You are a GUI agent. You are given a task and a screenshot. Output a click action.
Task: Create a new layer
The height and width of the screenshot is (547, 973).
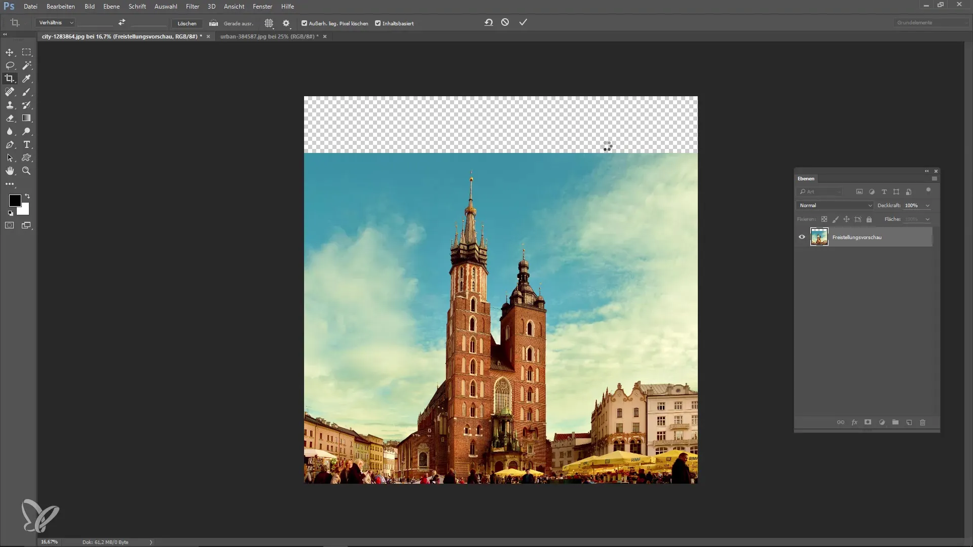(x=909, y=422)
